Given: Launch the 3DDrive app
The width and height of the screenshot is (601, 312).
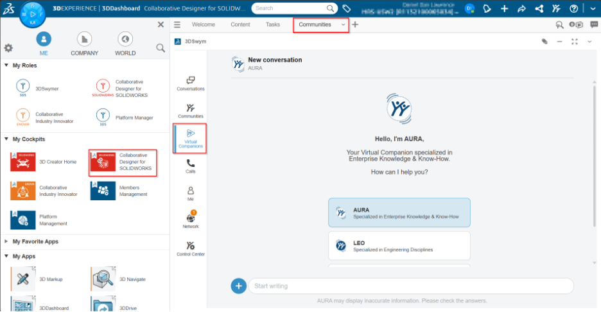Looking at the screenshot, I should point(114,303).
